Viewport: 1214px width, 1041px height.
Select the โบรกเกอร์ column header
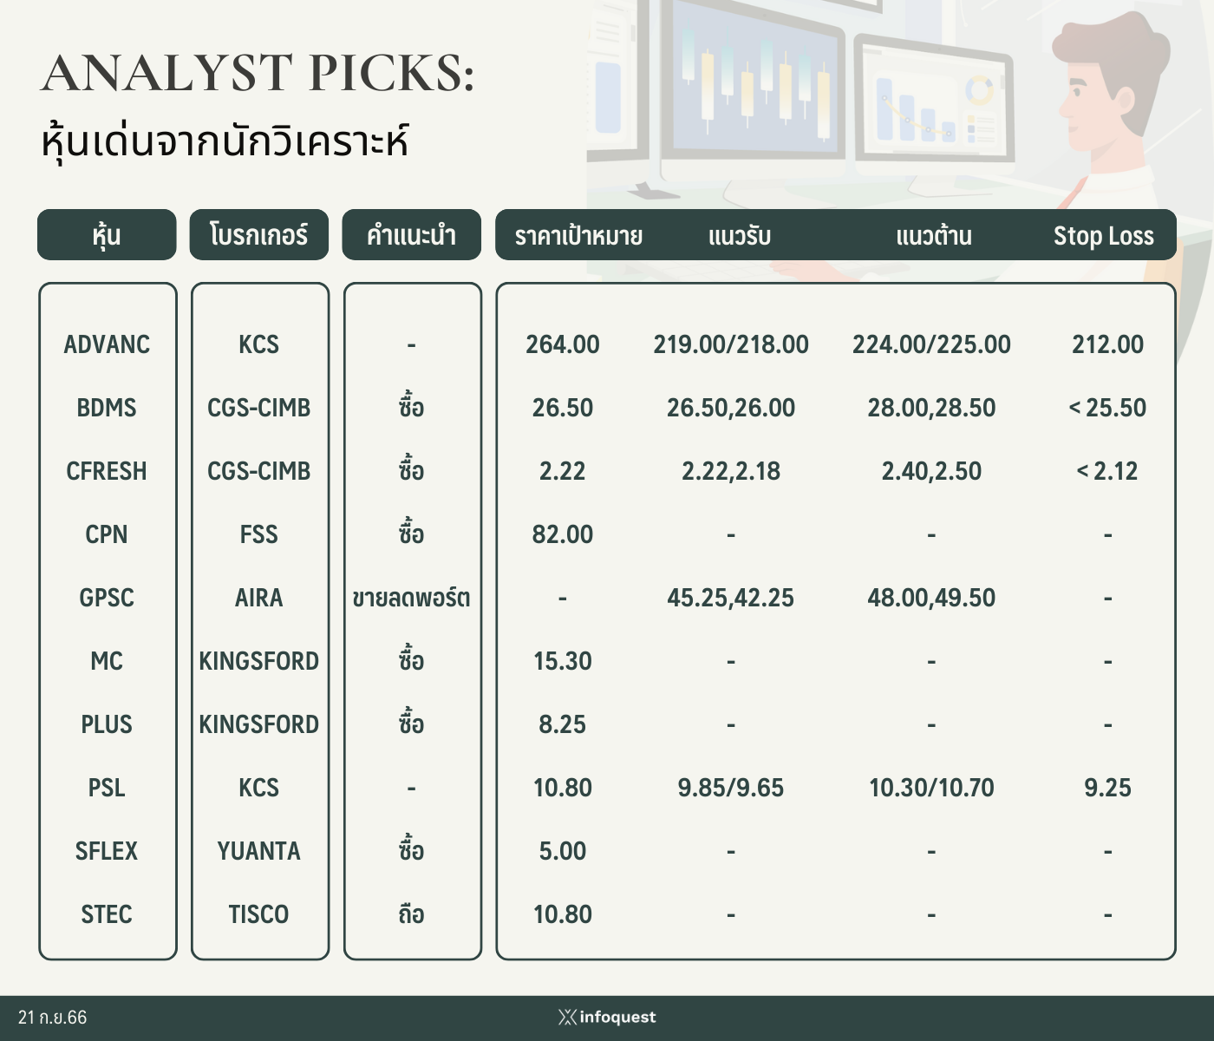tap(259, 234)
